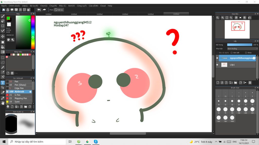The image size is (259, 145).
Task: Click the navigator fit-to-screen icon
Action: coord(227,18)
